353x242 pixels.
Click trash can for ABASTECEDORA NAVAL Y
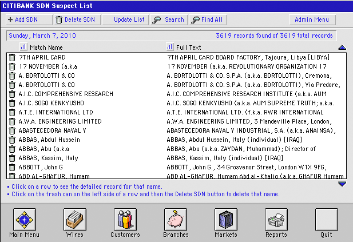[12, 131]
